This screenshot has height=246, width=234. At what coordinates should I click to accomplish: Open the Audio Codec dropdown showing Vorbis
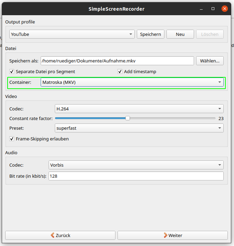pos(136,165)
